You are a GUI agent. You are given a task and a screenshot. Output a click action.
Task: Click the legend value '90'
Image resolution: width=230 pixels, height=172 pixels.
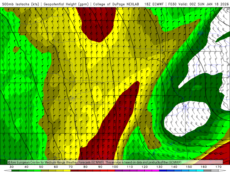point(100,167)
